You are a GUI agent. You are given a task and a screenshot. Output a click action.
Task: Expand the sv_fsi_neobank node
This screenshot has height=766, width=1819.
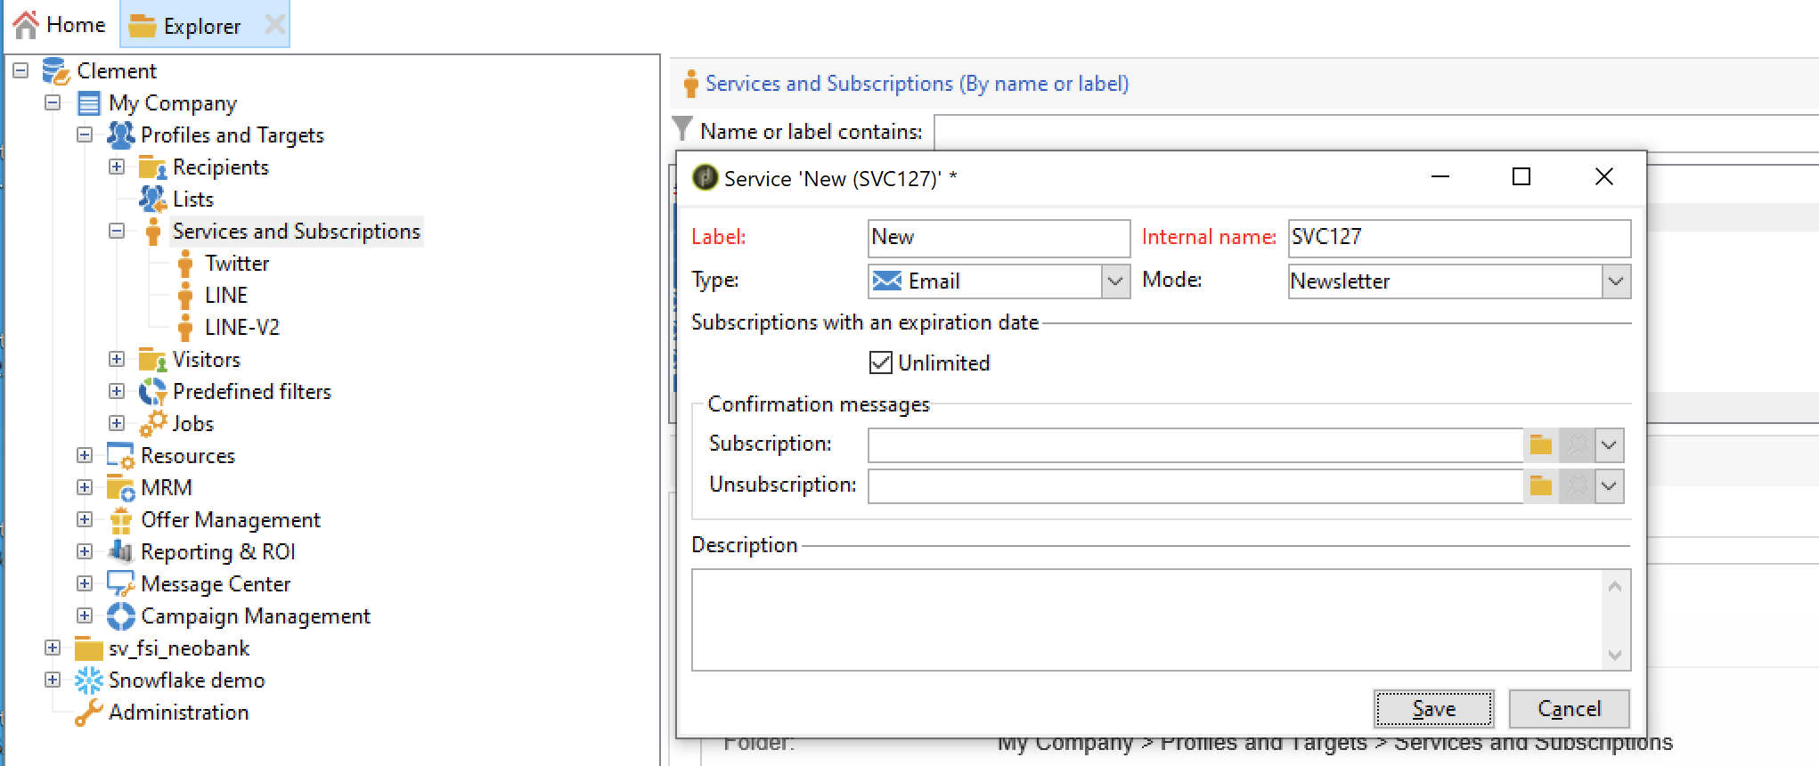pyautogui.click(x=53, y=648)
